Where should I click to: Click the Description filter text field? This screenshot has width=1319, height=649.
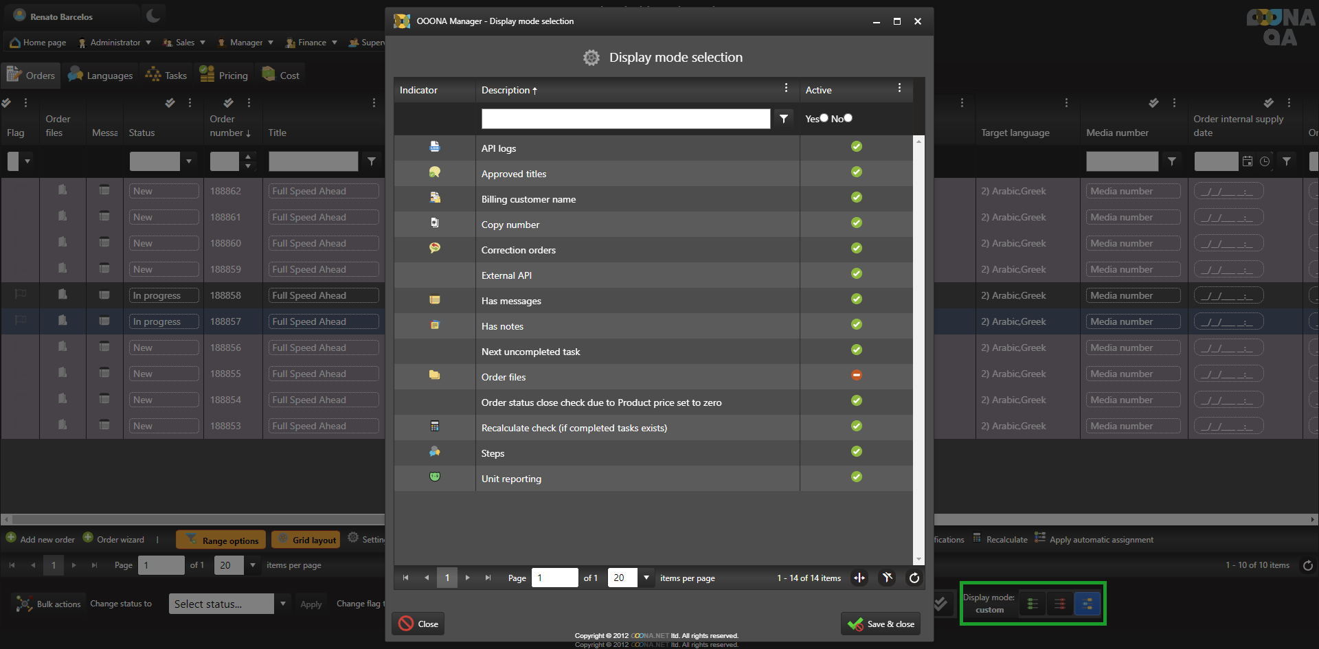coord(625,119)
